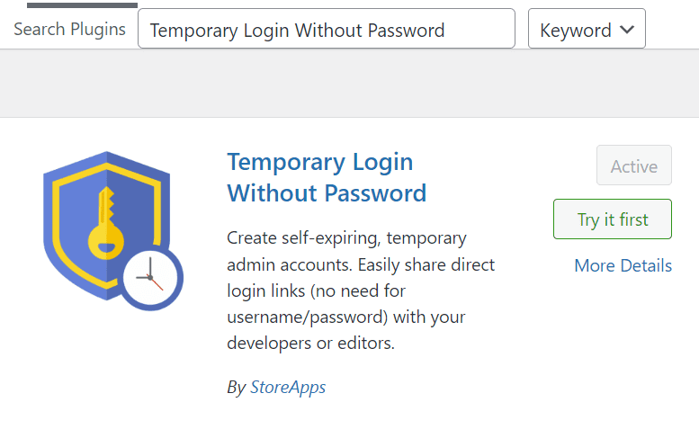The width and height of the screenshot is (699, 438).
Task: Focus the Search Plugins text field
Action: (x=327, y=29)
